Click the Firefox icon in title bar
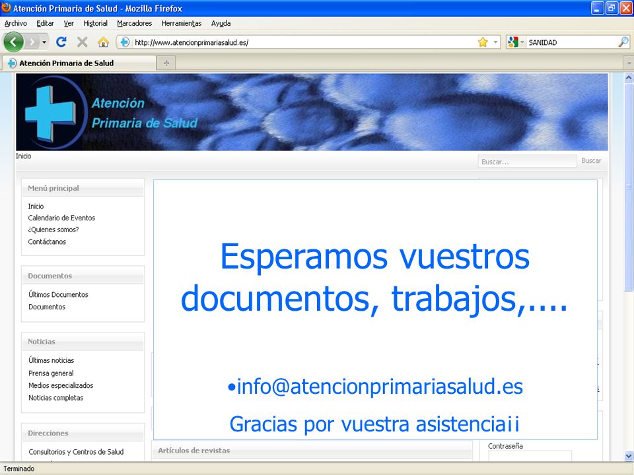The width and height of the screenshot is (634, 475). (x=6, y=8)
